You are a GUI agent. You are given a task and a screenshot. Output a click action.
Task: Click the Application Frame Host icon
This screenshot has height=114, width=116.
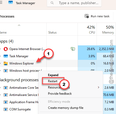6,102
